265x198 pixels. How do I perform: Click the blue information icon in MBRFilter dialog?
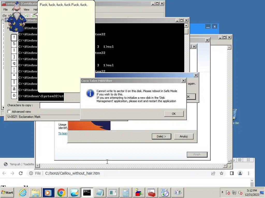(x=90, y=93)
